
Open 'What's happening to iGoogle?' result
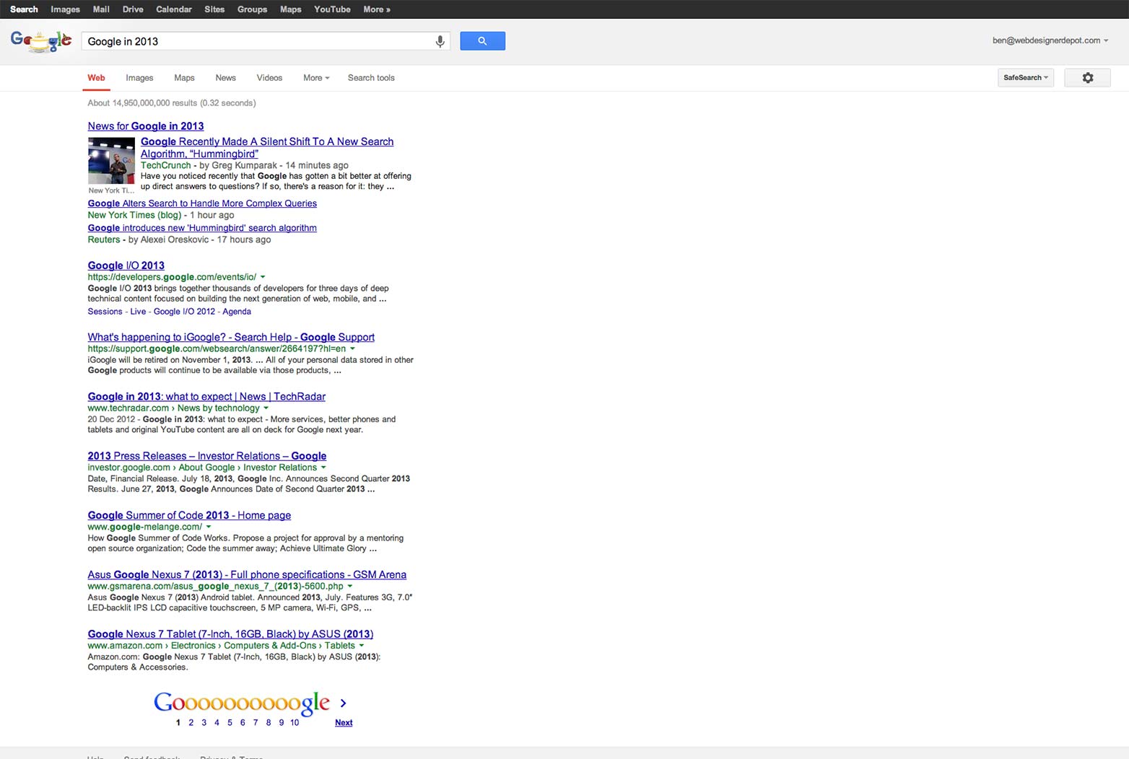pyautogui.click(x=231, y=337)
